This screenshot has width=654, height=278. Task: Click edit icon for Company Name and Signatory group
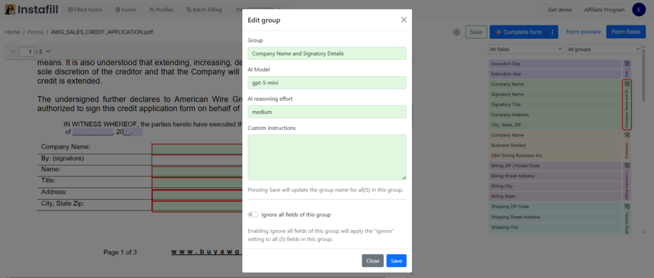[627, 84]
